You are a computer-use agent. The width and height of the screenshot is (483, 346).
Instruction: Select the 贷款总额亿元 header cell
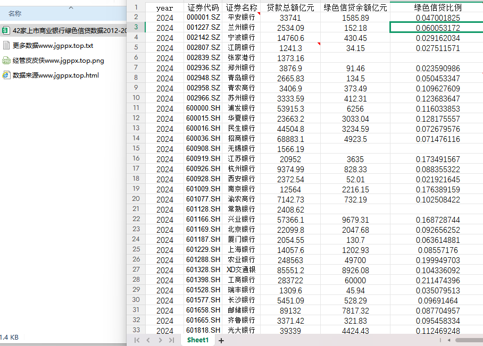coord(290,7)
